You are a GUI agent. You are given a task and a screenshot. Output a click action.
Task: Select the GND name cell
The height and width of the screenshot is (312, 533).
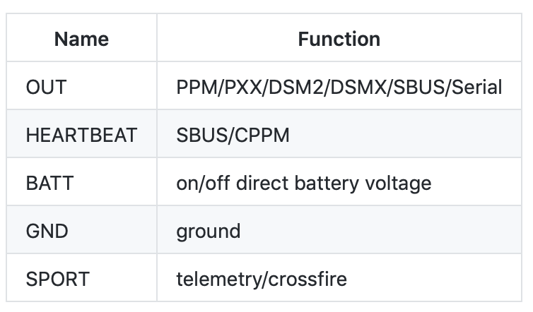tap(47, 231)
